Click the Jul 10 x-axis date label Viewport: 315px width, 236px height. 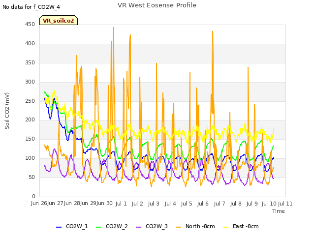(269, 204)
